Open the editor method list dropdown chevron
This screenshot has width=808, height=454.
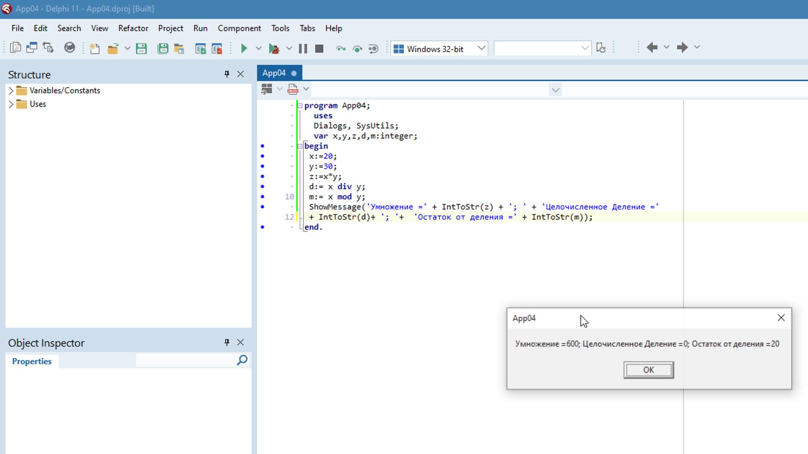(555, 90)
